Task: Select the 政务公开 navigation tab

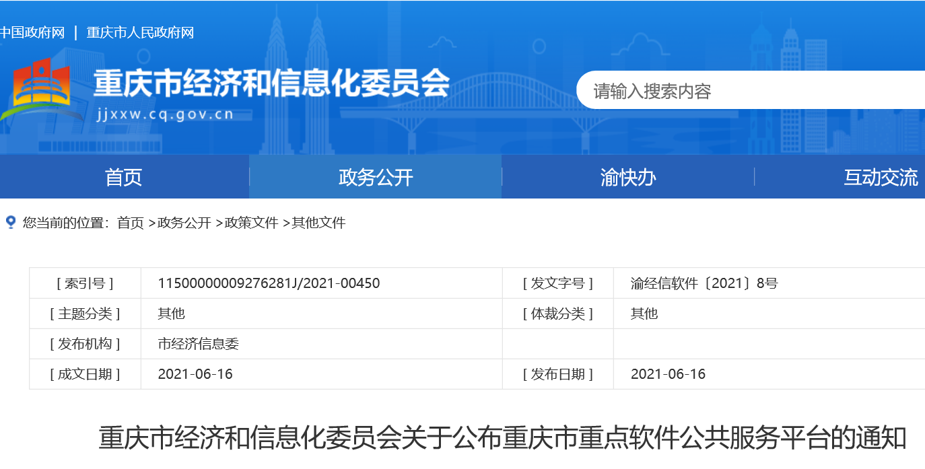Action: [x=375, y=178]
